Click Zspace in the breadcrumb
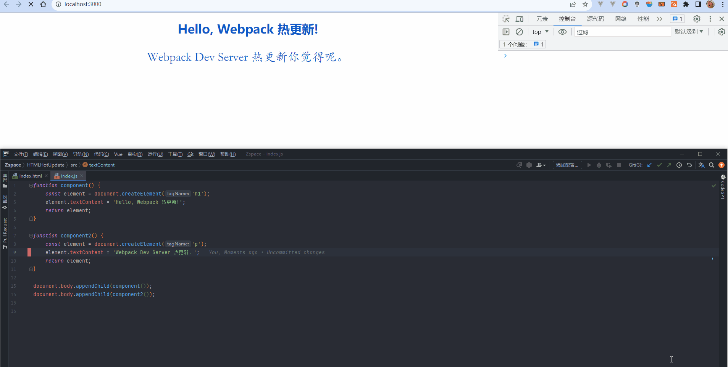The height and width of the screenshot is (367, 728). 13,165
